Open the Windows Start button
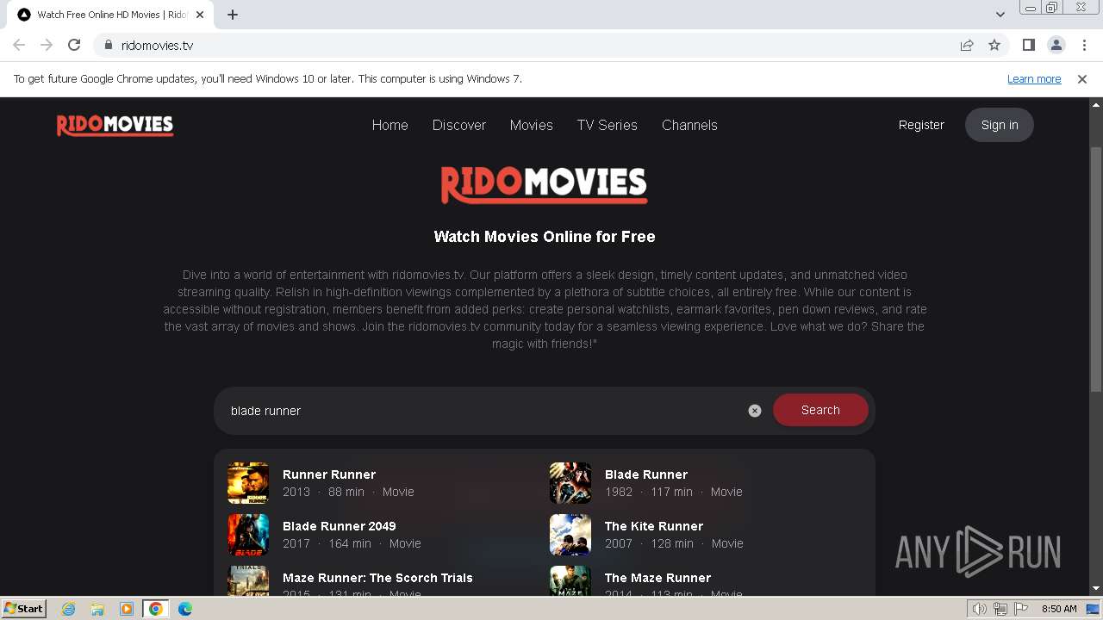 [x=23, y=608]
